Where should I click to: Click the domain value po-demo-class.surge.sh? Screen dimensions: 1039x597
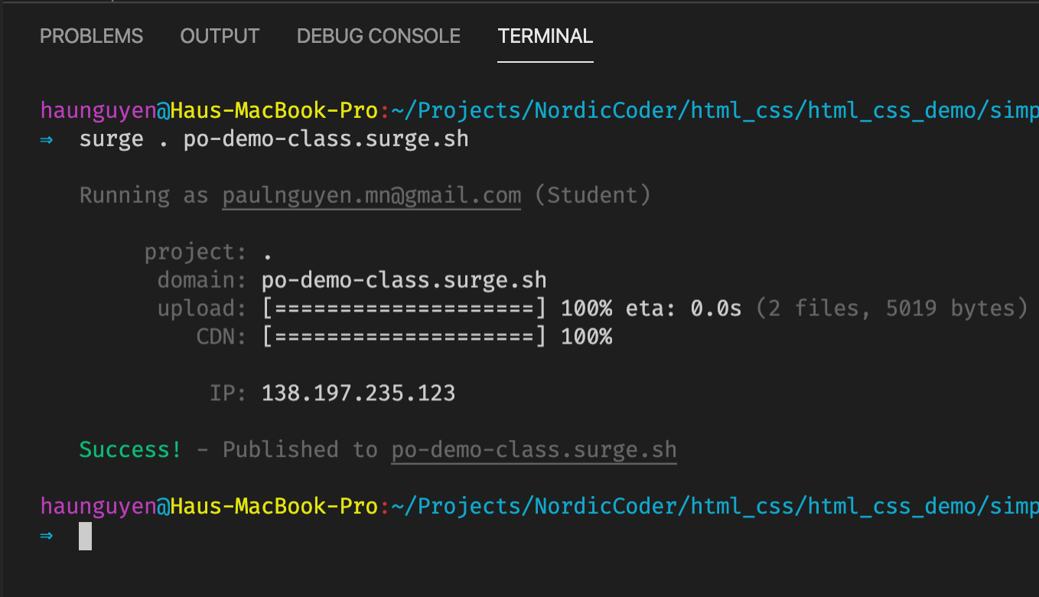pos(404,280)
